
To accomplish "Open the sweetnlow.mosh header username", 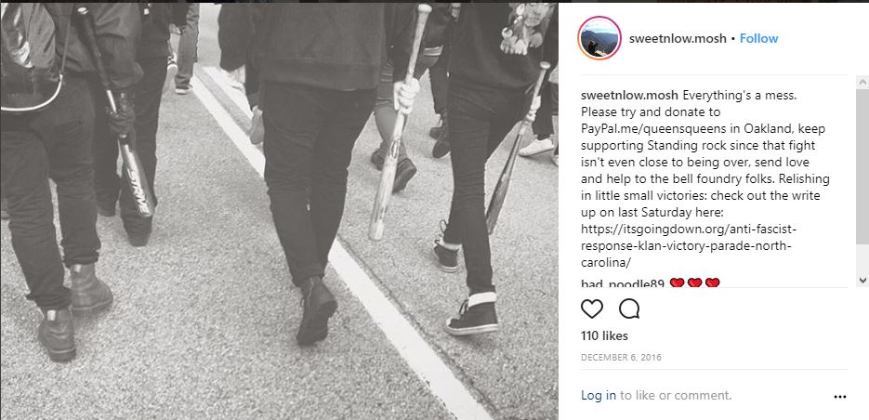I will point(678,38).
